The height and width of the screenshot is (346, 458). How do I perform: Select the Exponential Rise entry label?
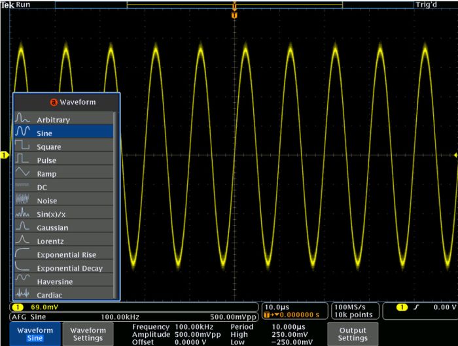coord(66,255)
